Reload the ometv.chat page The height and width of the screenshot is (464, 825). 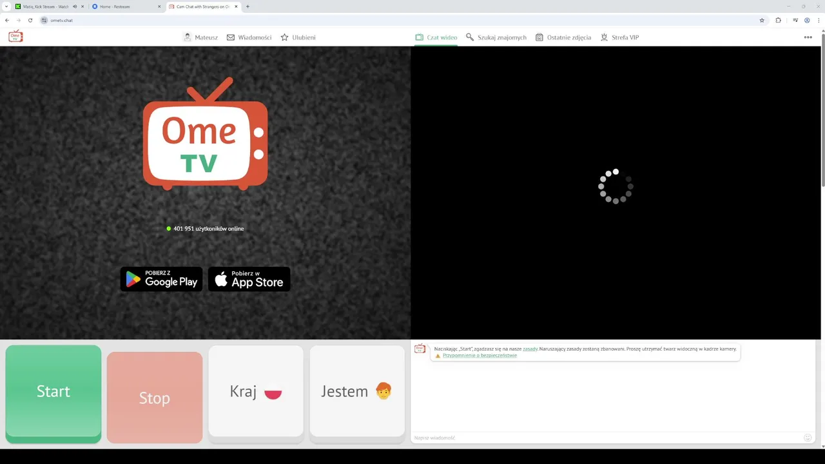point(30,20)
